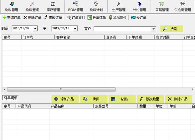Click 订单号 column header in orders table

pyautogui.click(x=38, y=37)
